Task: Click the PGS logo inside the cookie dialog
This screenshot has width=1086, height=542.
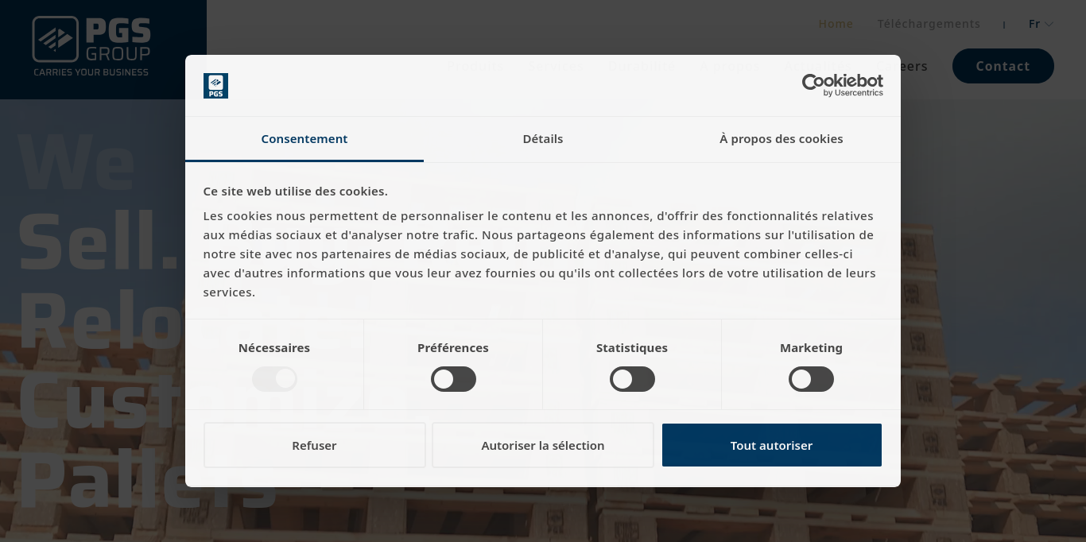Action: 215,85
